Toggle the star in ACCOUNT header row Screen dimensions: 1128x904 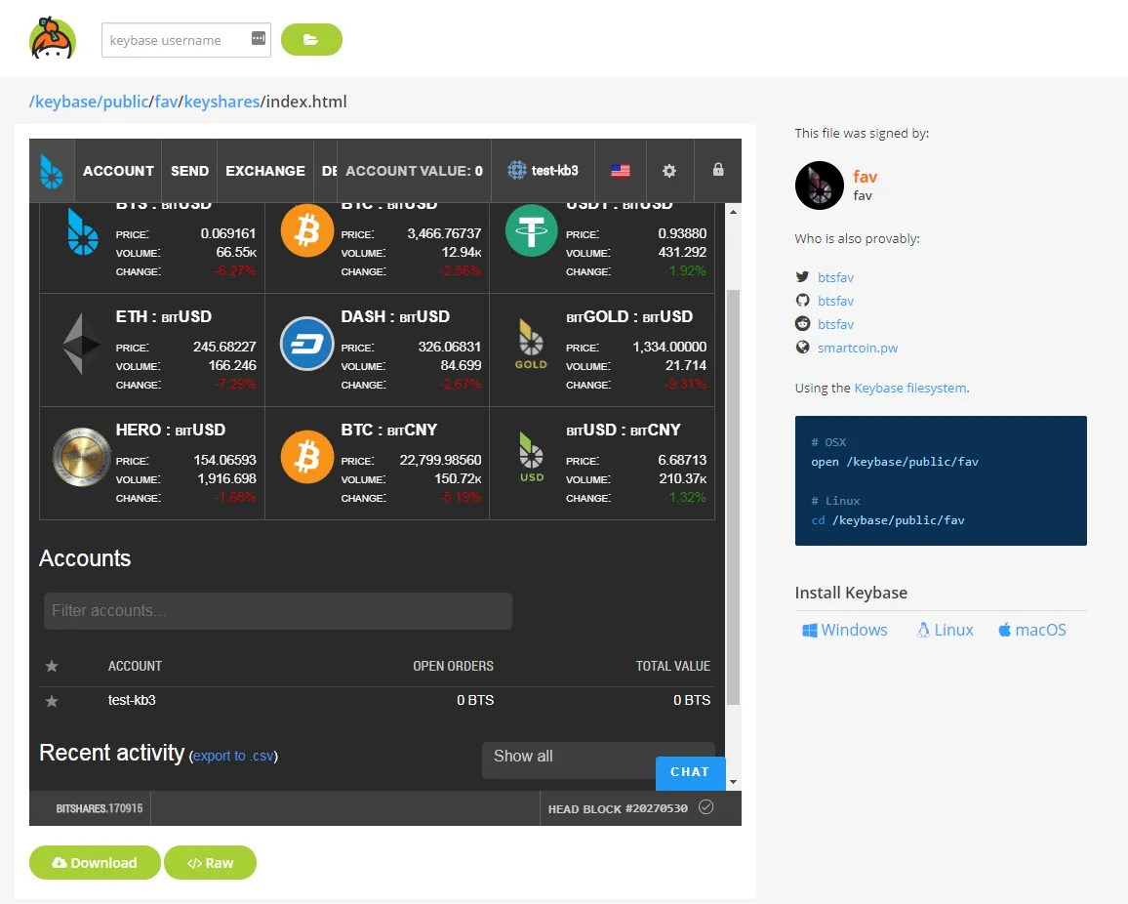pos(52,666)
